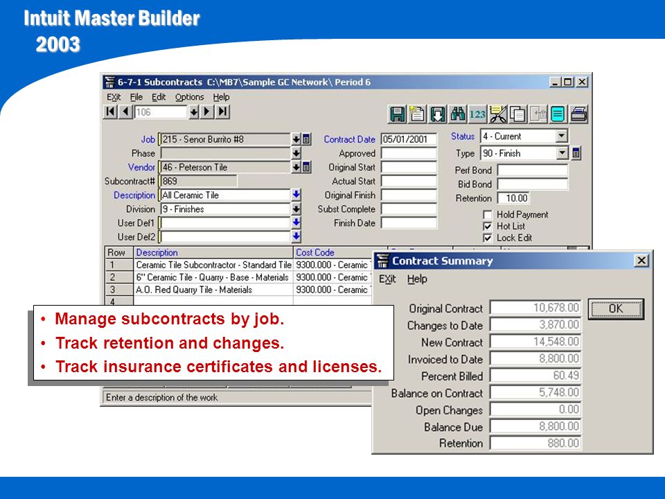Click the Retention field showing 10.00

[513, 198]
